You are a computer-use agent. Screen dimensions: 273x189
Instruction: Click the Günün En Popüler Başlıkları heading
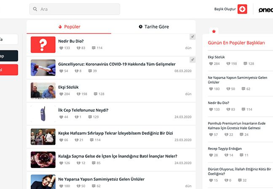[236, 43]
